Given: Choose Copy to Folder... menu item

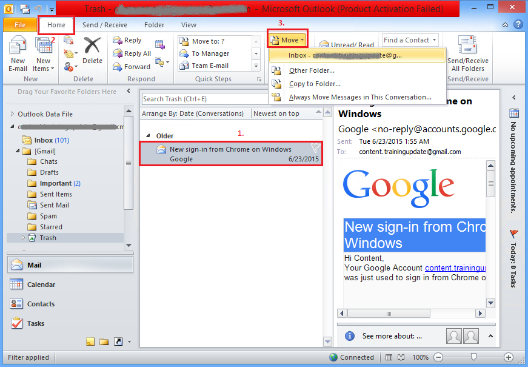Looking at the screenshot, I should (x=315, y=84).
